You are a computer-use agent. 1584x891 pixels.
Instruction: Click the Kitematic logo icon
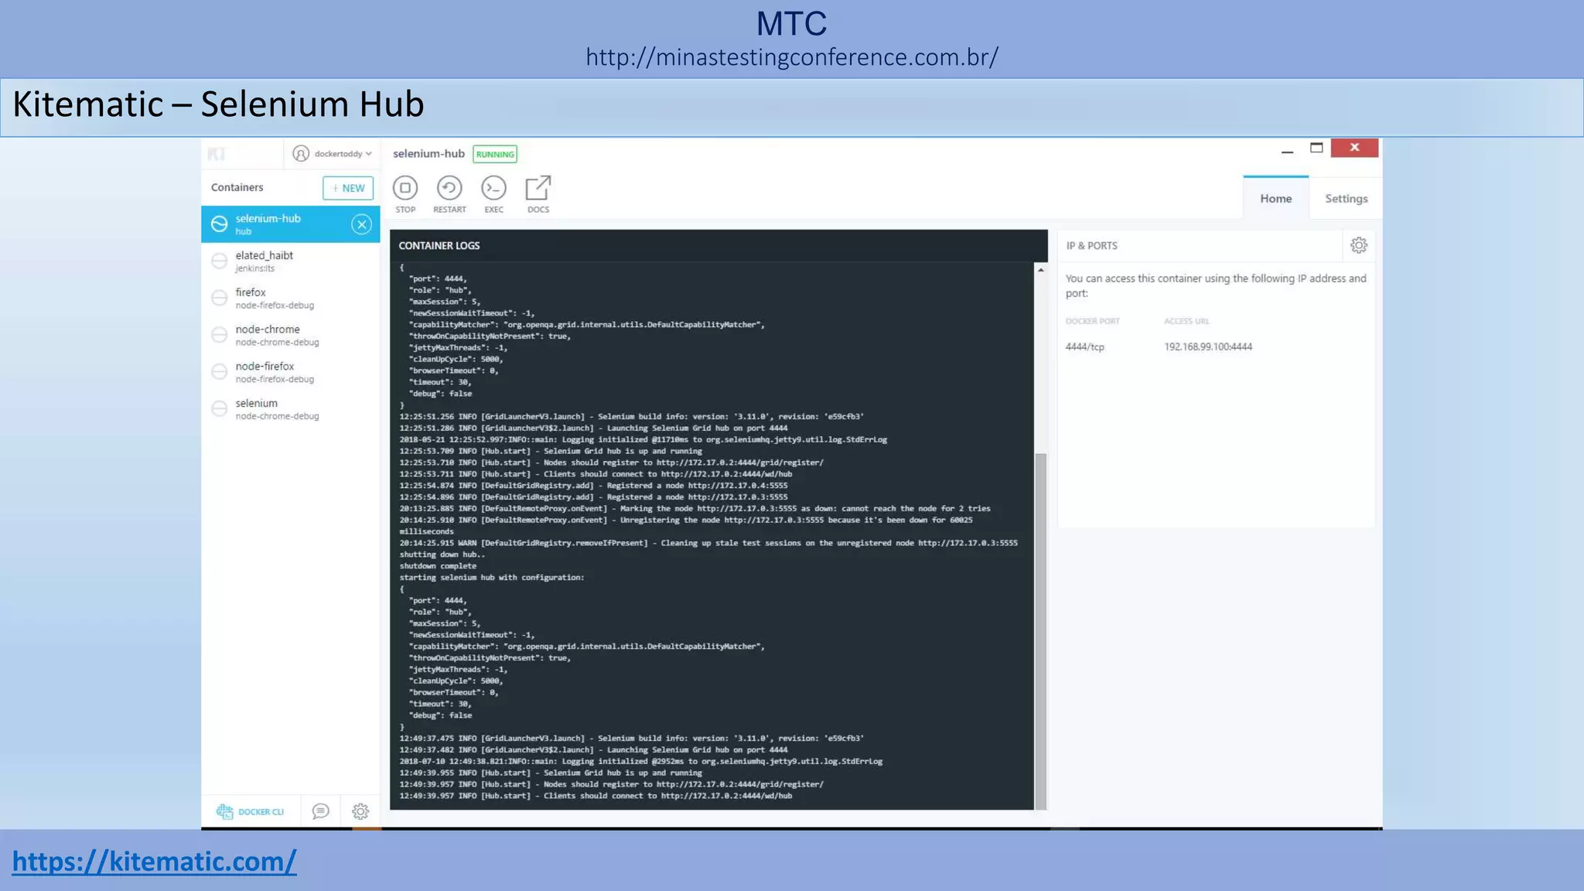(217, 154)
